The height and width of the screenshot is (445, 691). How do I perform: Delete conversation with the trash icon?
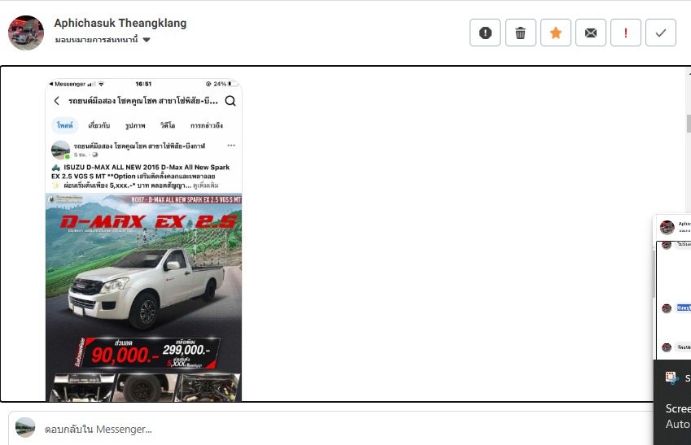coord(520,33)
